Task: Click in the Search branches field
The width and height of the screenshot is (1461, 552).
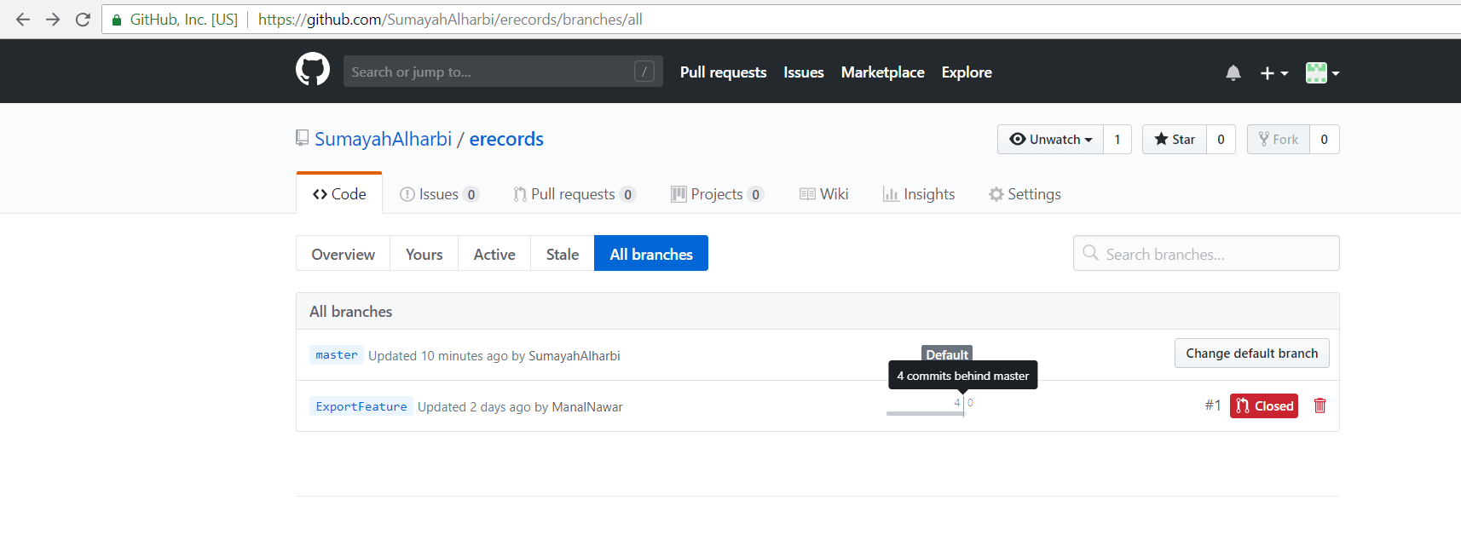Action: [x=1206, y=253]
